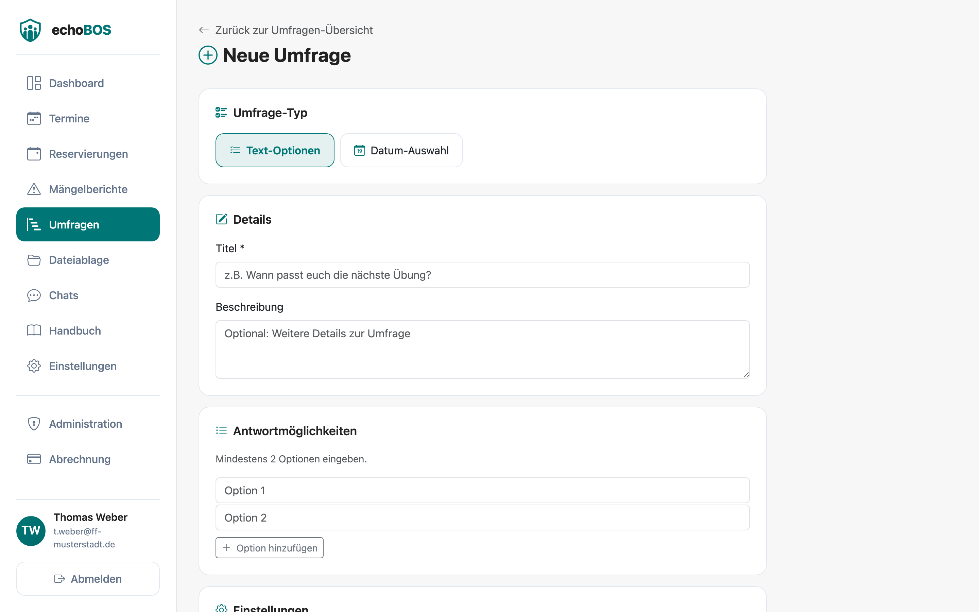Click the Termine calendar icon
Viewport: 979px width, 612px height.
(x=34, y=119)
